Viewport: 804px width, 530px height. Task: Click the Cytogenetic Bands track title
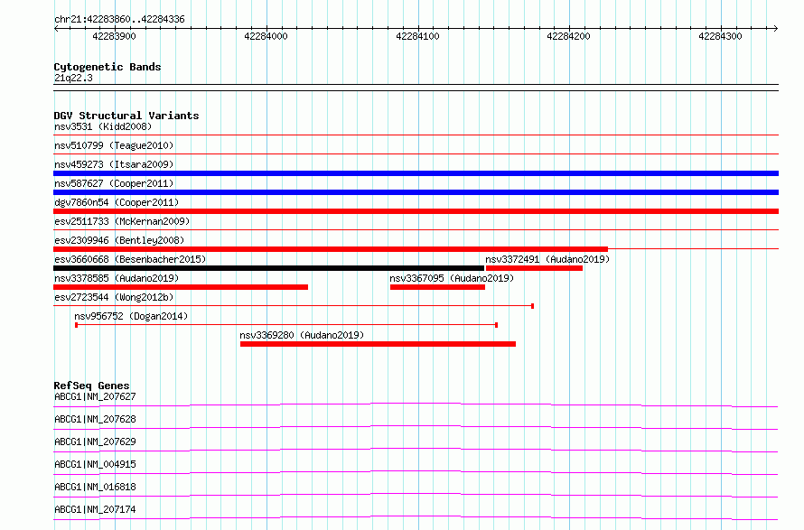[x=108, y=67]
